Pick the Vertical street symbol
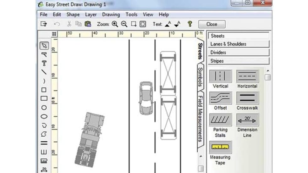The image size is (308, 173). 220,76
